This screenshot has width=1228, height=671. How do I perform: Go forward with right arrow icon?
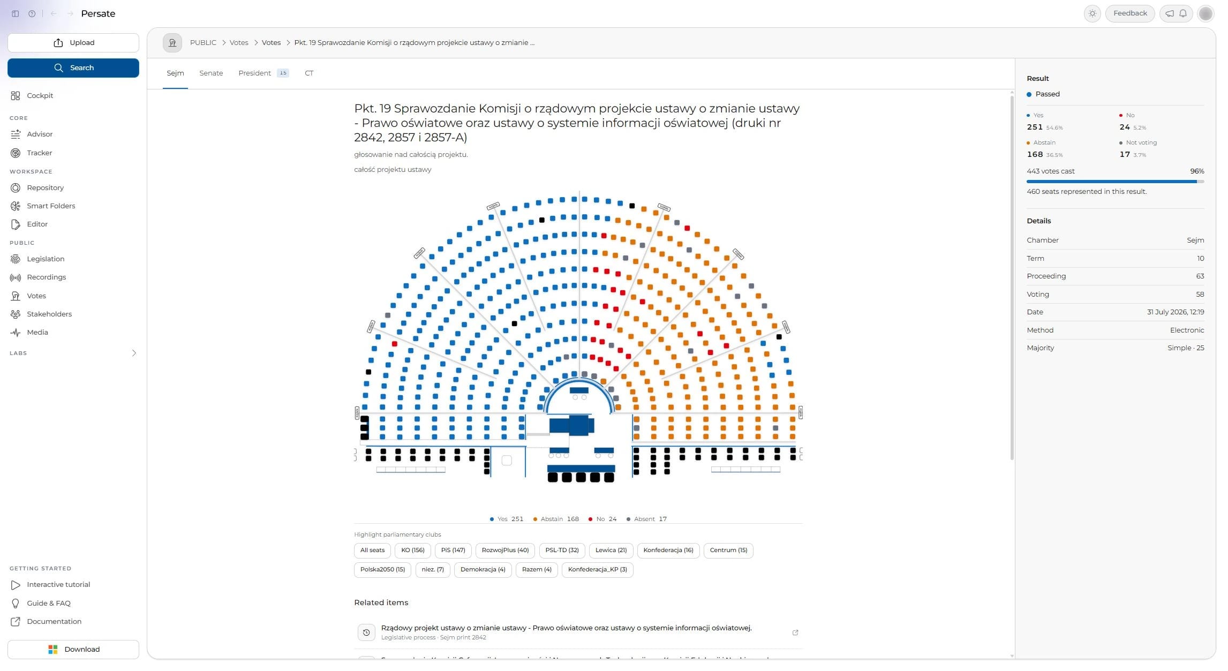point(70,14)
